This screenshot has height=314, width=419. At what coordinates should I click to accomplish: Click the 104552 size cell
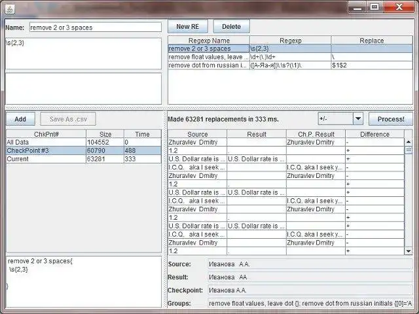click(x=105, y=143)
